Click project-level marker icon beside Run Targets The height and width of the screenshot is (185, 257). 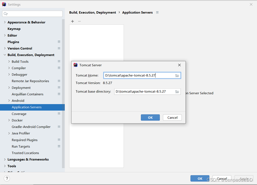pyautogui.click(x=59, y=146)
